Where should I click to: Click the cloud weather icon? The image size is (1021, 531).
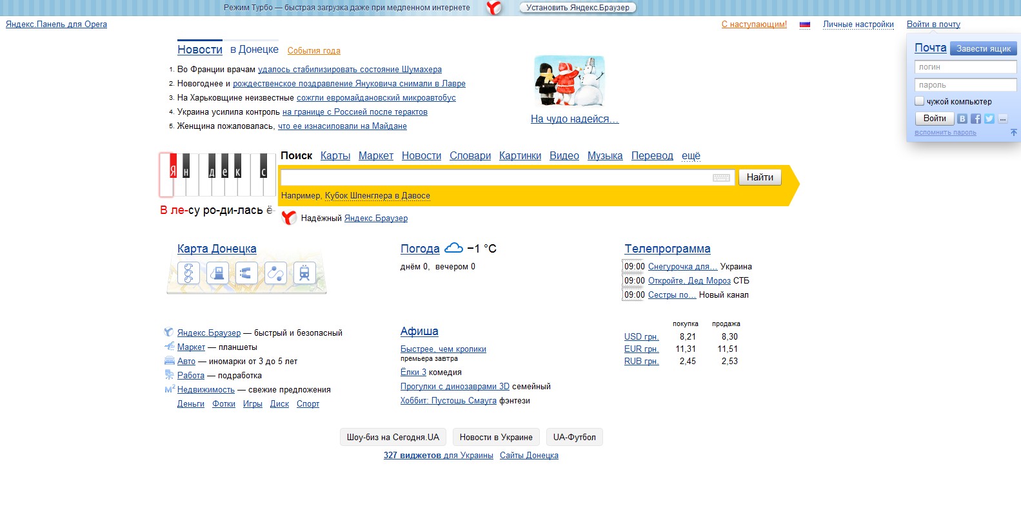(453, 247)
